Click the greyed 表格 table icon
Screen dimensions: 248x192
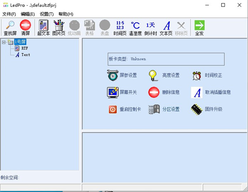[90, 25]
